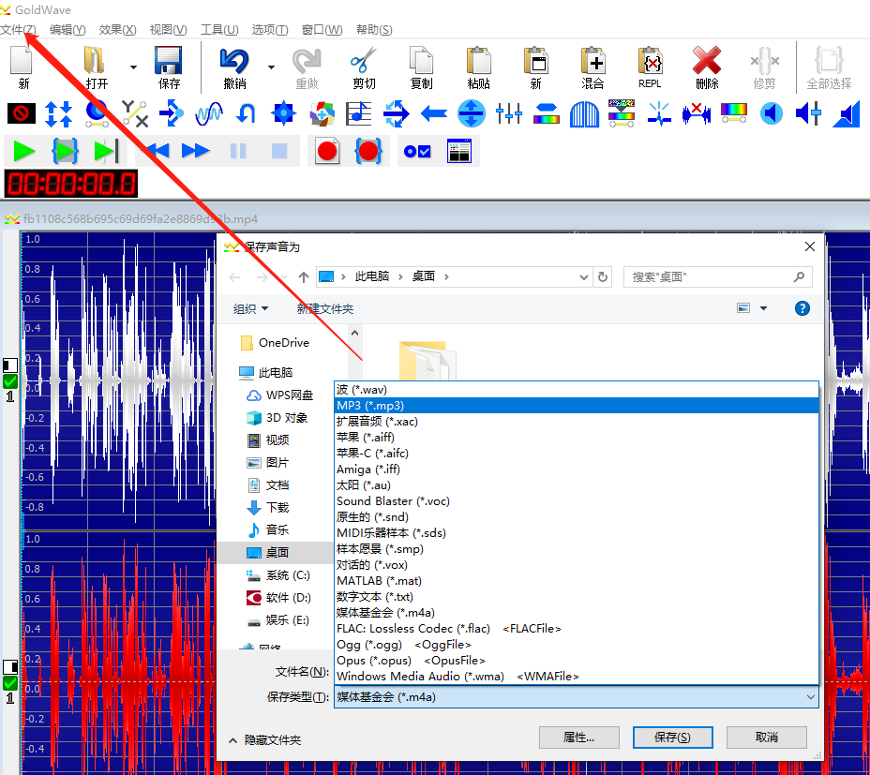Click the 保存(S) button in dialog
This screenshot has width=870, height=775.
[672, 738]
